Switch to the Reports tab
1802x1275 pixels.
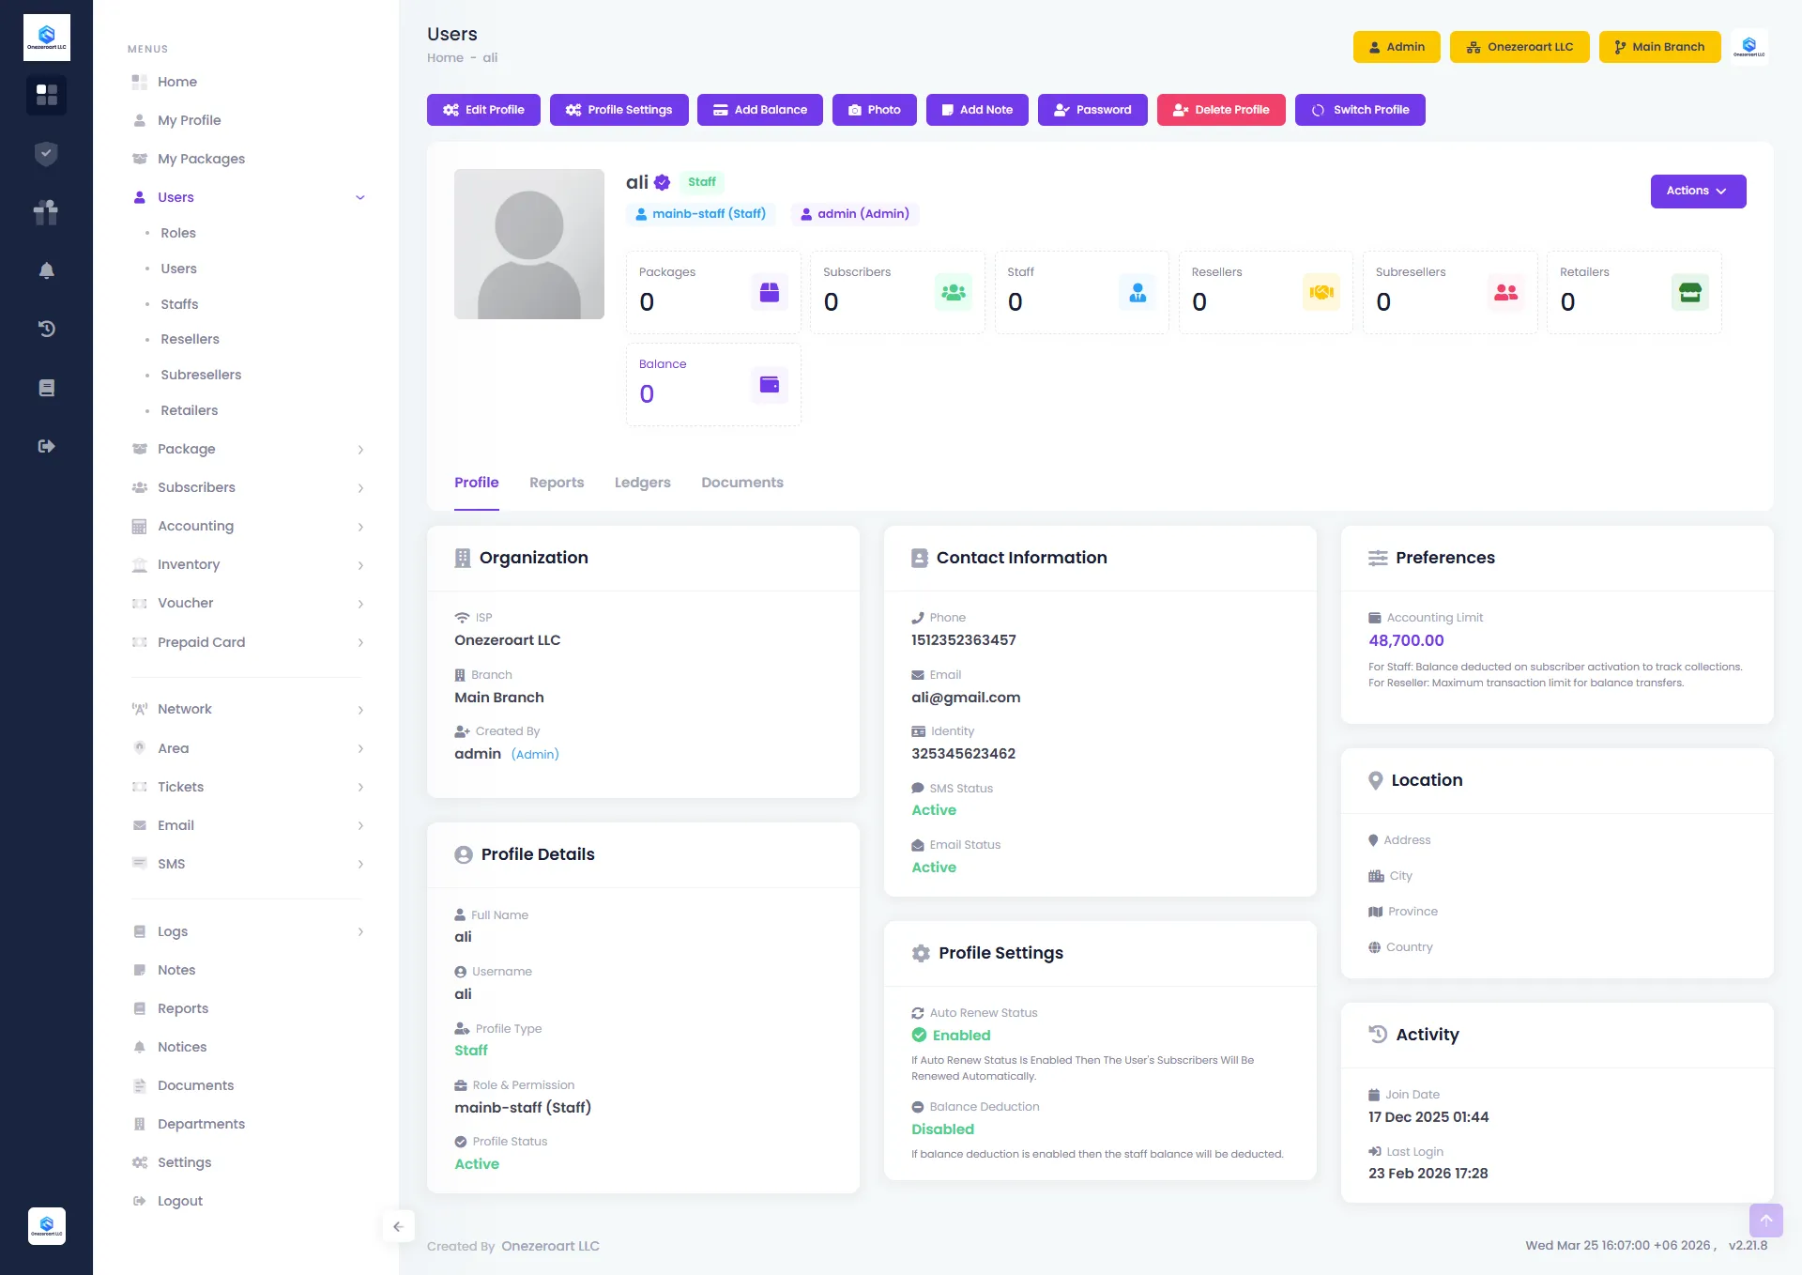point(556,483)
